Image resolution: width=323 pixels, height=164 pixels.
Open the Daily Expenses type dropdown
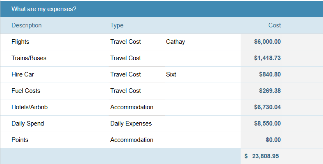(136, 124)
